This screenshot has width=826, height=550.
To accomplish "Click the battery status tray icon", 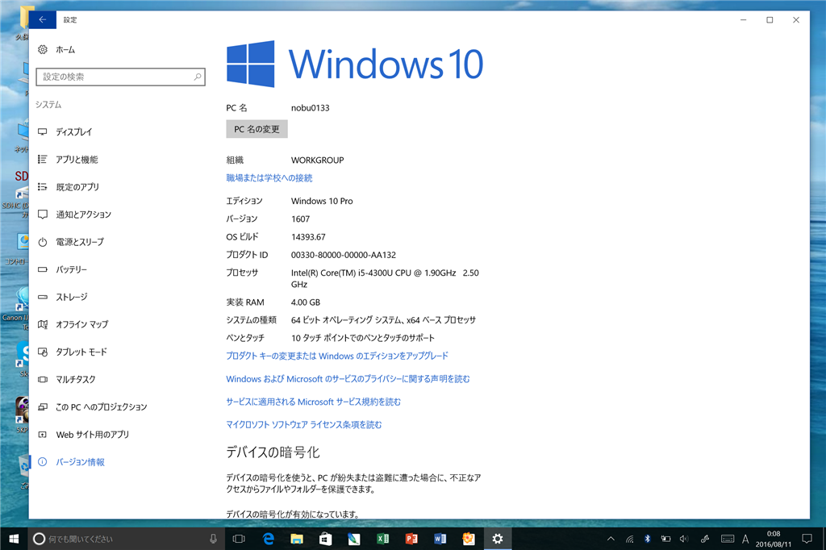I will point(665,539).
